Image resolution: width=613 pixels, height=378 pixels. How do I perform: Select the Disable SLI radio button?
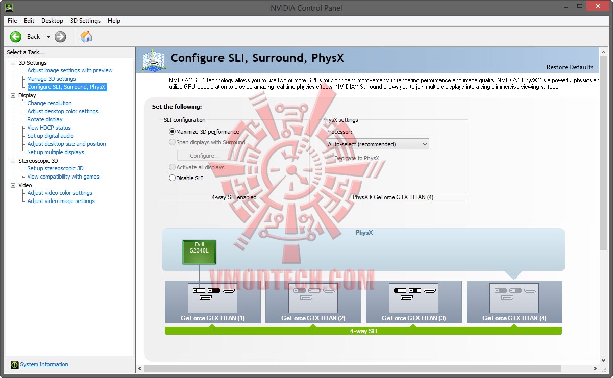(x=172, y=178)
